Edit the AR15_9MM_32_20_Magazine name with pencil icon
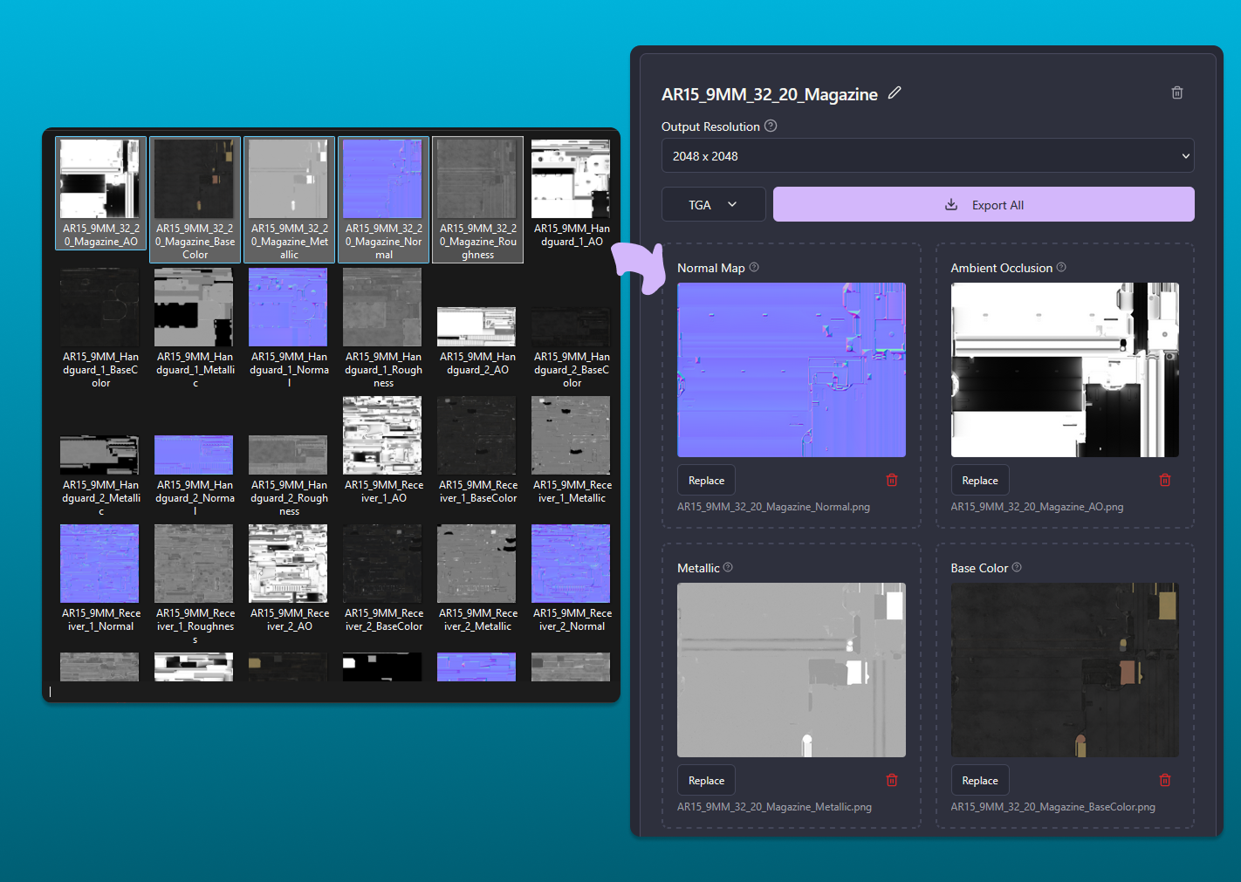Viewport: 1241px width, 882px height. (895, 92)
